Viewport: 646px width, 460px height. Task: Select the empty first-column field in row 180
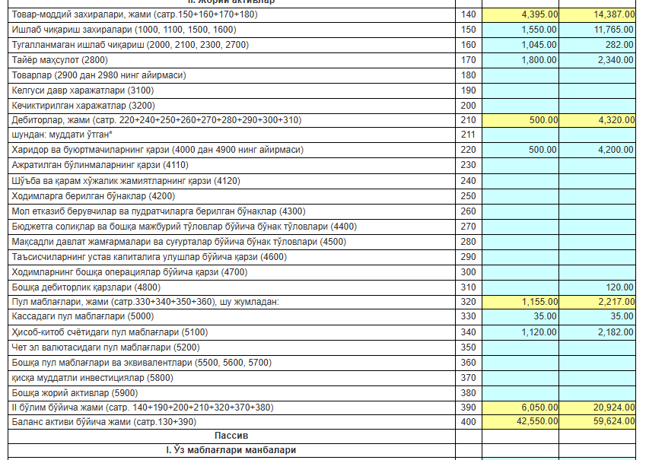520,75
